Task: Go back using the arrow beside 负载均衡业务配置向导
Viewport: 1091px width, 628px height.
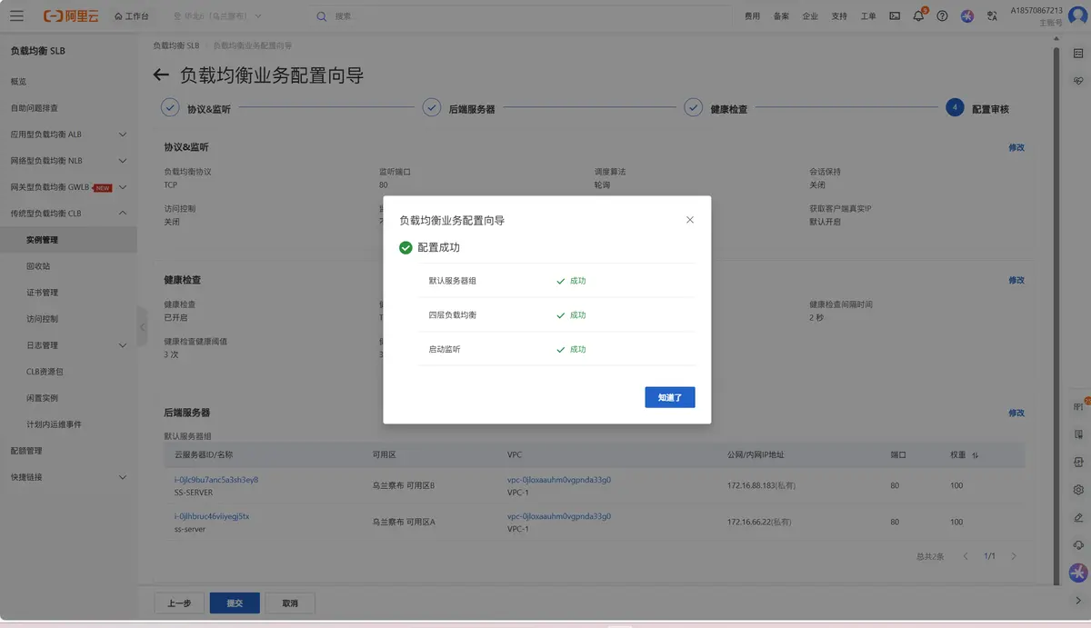Action: [x=161, y=75]
